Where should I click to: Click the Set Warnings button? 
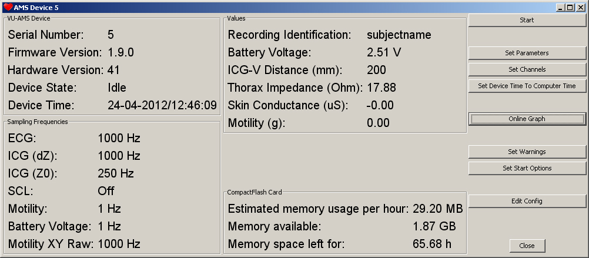click(x=527, y=152)
